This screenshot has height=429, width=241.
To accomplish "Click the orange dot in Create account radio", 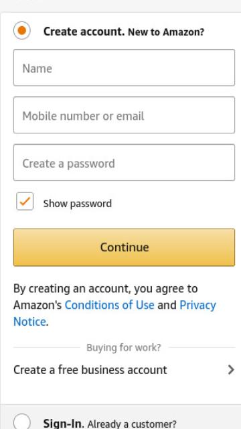I will [x=22, y=31].
